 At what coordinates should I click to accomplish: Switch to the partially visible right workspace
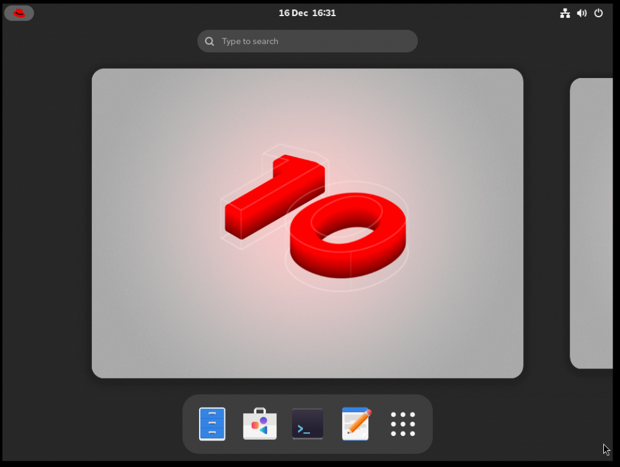point(592,223)
